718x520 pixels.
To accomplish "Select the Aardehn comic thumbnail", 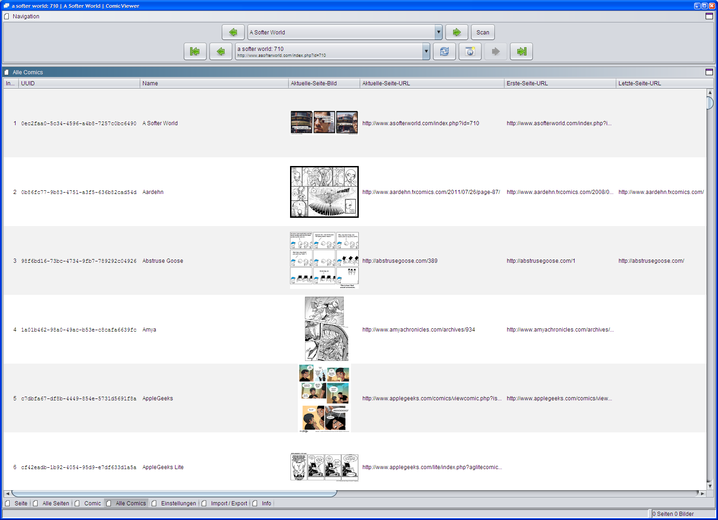I will [324, 192].
